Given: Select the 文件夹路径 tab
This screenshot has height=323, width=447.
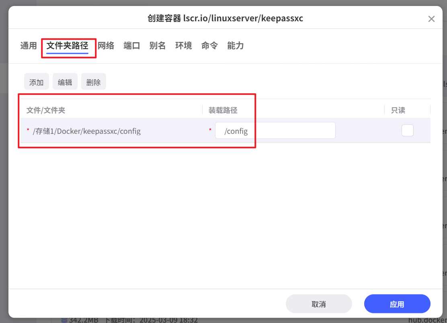Looking at the screenshot, I should 67,45.
